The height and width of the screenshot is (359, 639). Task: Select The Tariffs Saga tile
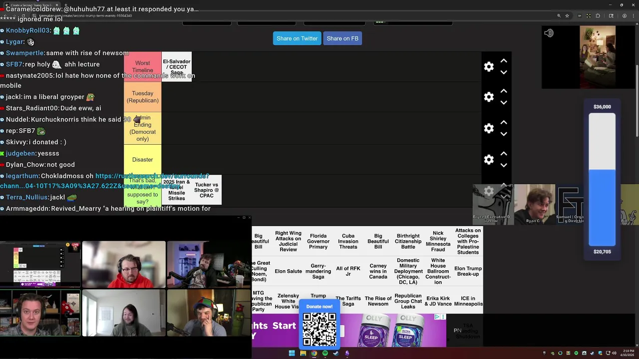[x=348, y=301]
